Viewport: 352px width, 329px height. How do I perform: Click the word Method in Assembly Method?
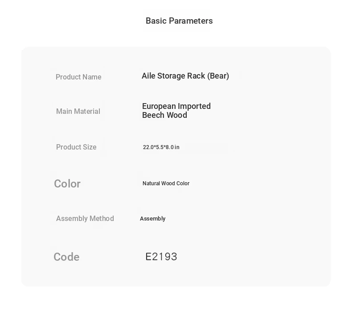[102, 219]
